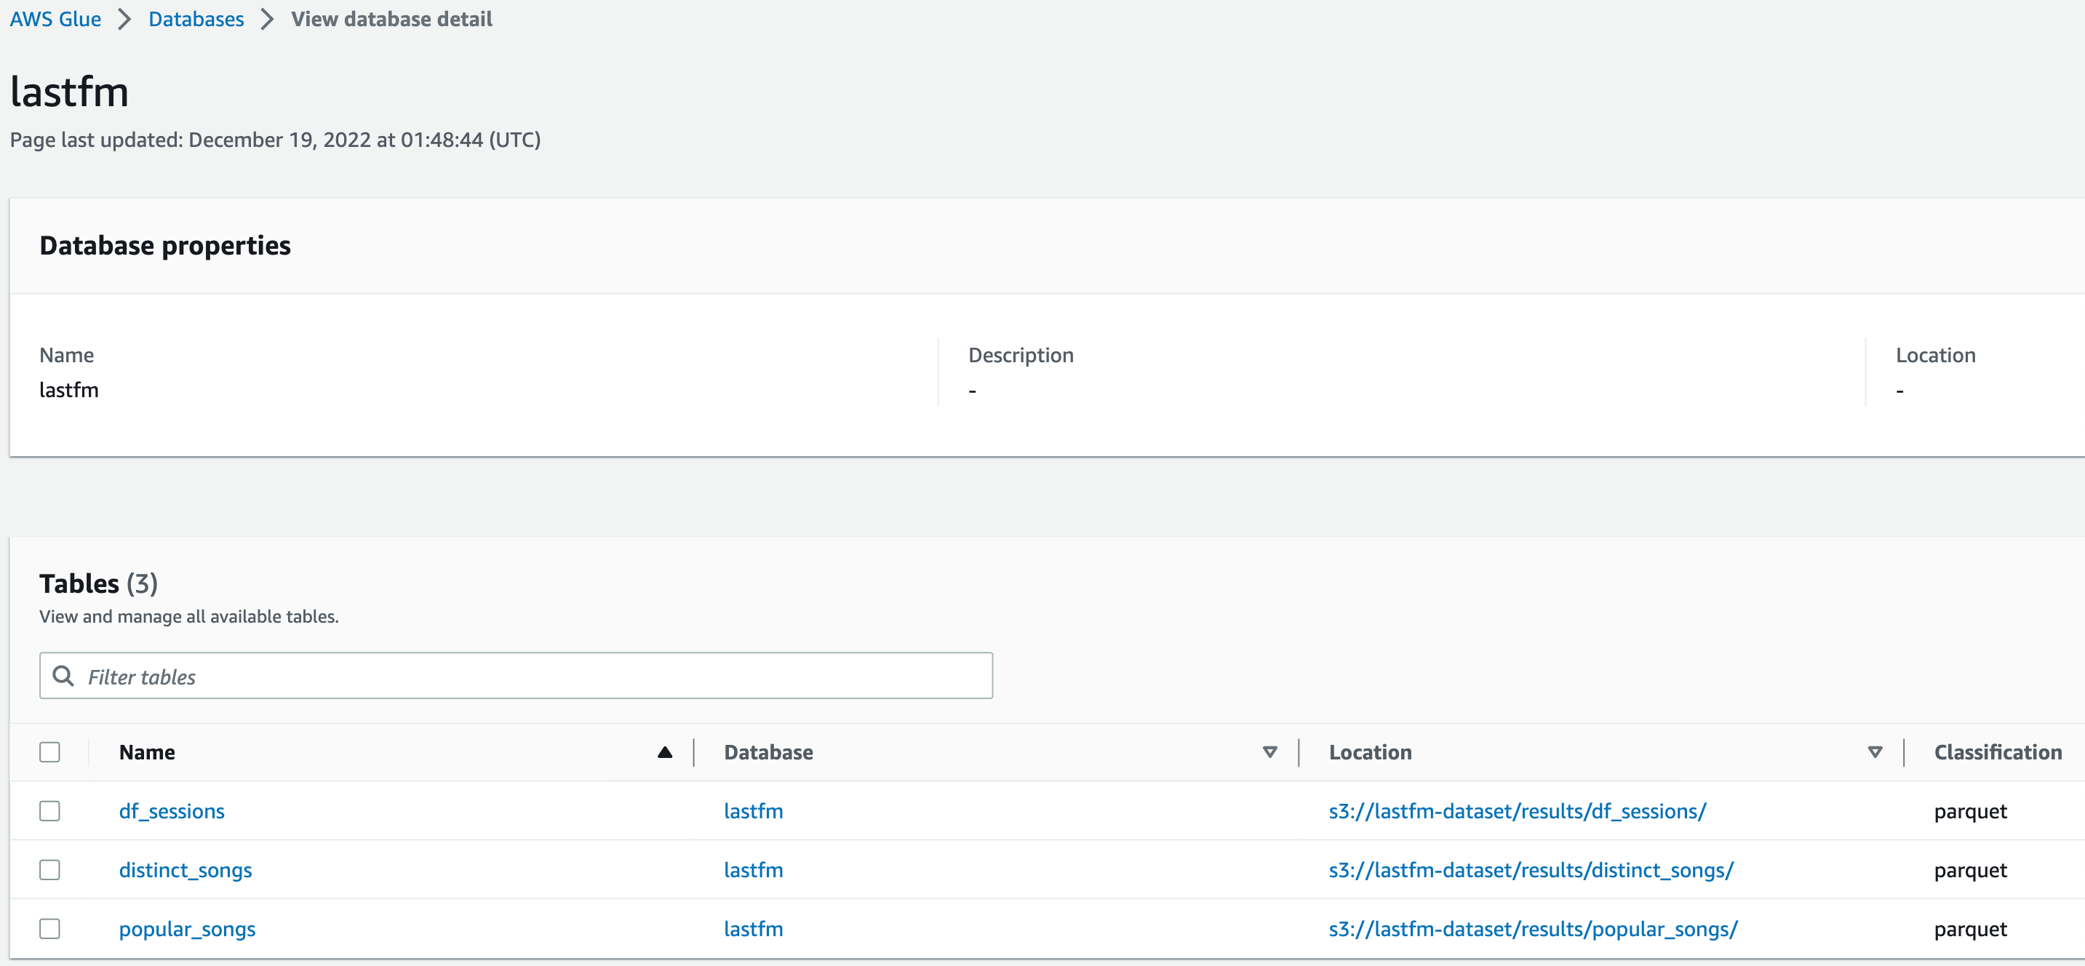Sort by the Classification column header
This screenshot has width=2085, height=966.
coord(1997,751)
